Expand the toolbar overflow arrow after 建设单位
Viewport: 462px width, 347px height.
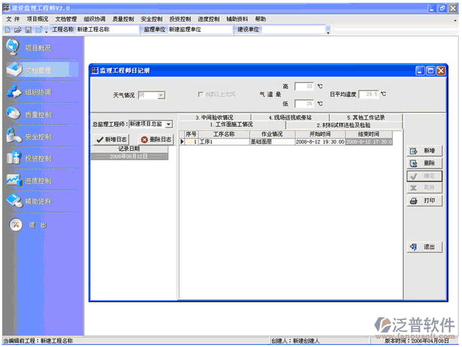click(328, 32)
